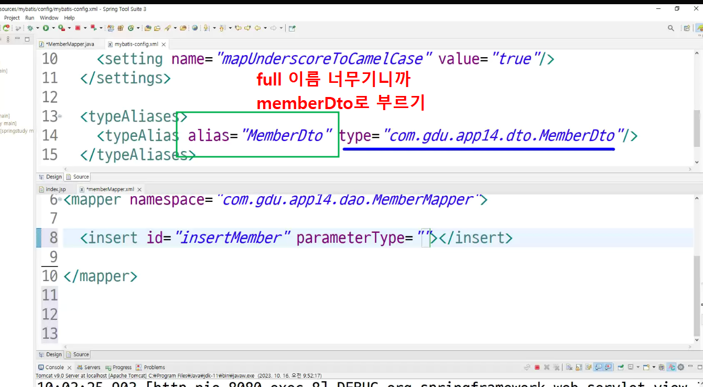Expand Search icon dropdown arrow
Viewport: 703px width, 387px height.
[x=175, y=28]
